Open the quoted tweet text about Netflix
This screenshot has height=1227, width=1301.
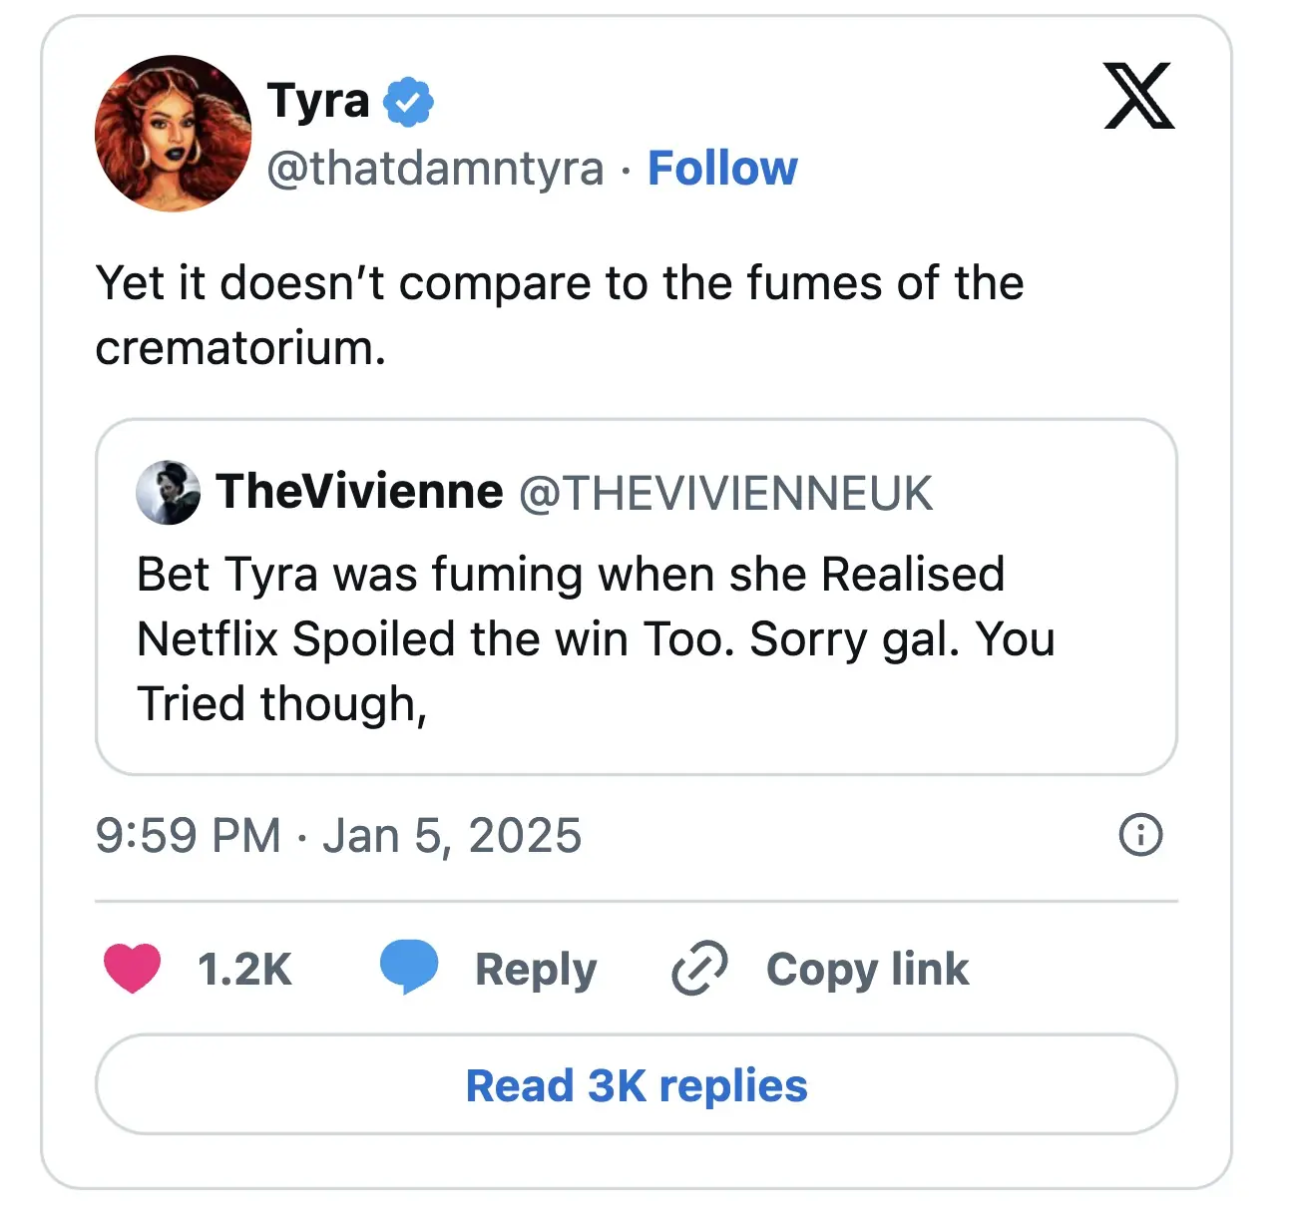(x=595, y=638)
